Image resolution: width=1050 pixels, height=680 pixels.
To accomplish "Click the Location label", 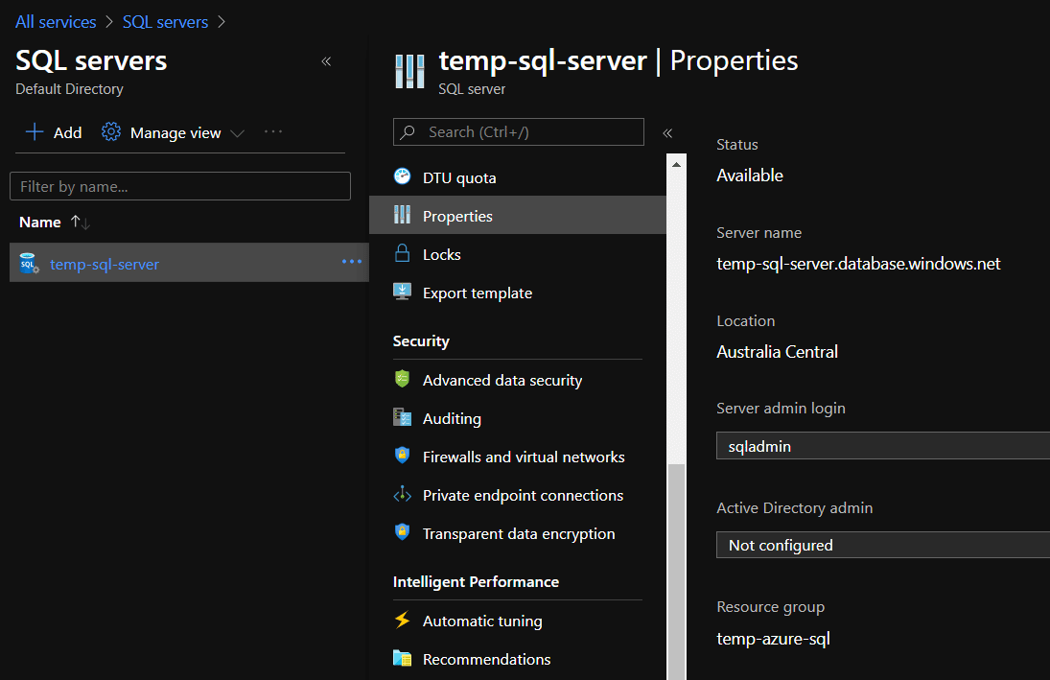I will tap(745, 321).
